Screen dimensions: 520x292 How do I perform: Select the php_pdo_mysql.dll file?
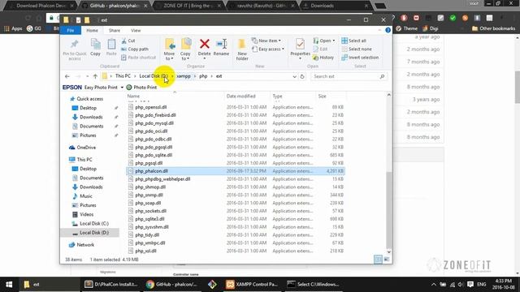tap(236, 123)
